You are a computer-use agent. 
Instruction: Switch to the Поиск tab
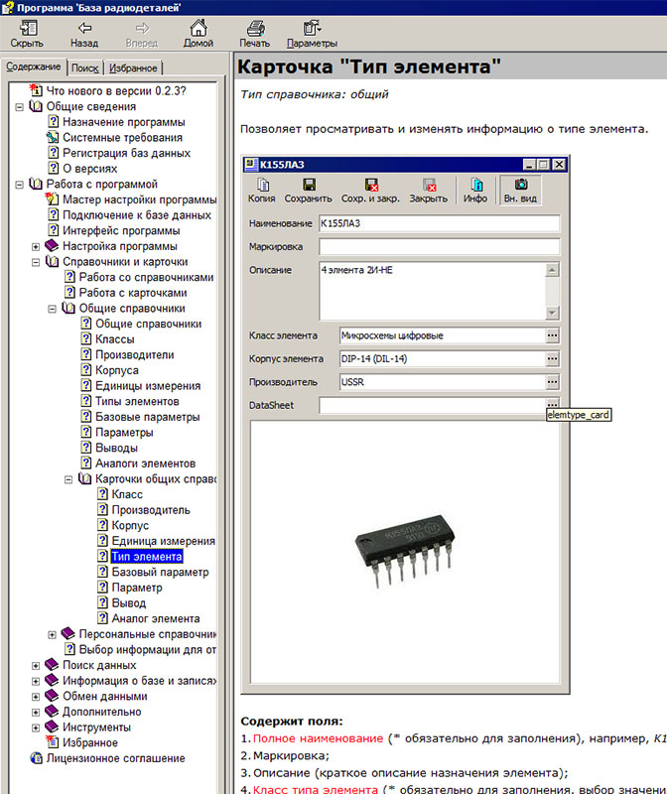click(x=84, y=67)
